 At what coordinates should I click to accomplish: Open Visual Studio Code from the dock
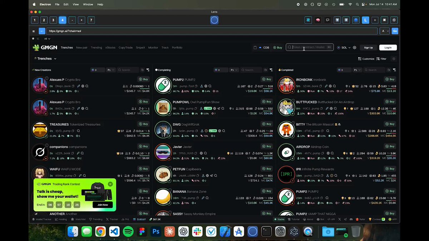pos(114,232)
